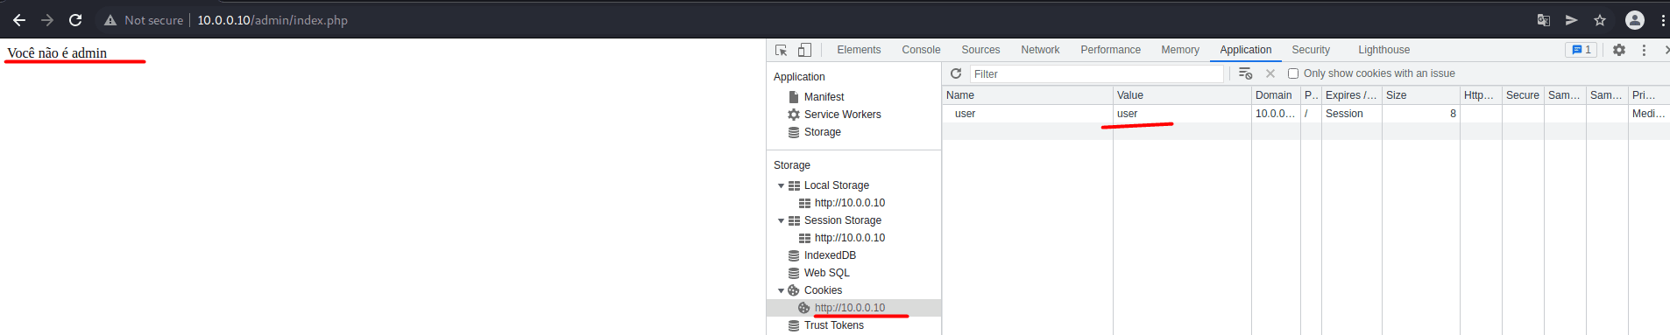Open the Manifest item
Image resolution: width=1670 pixels, height=335 pixels.
(x=824, y=97)
